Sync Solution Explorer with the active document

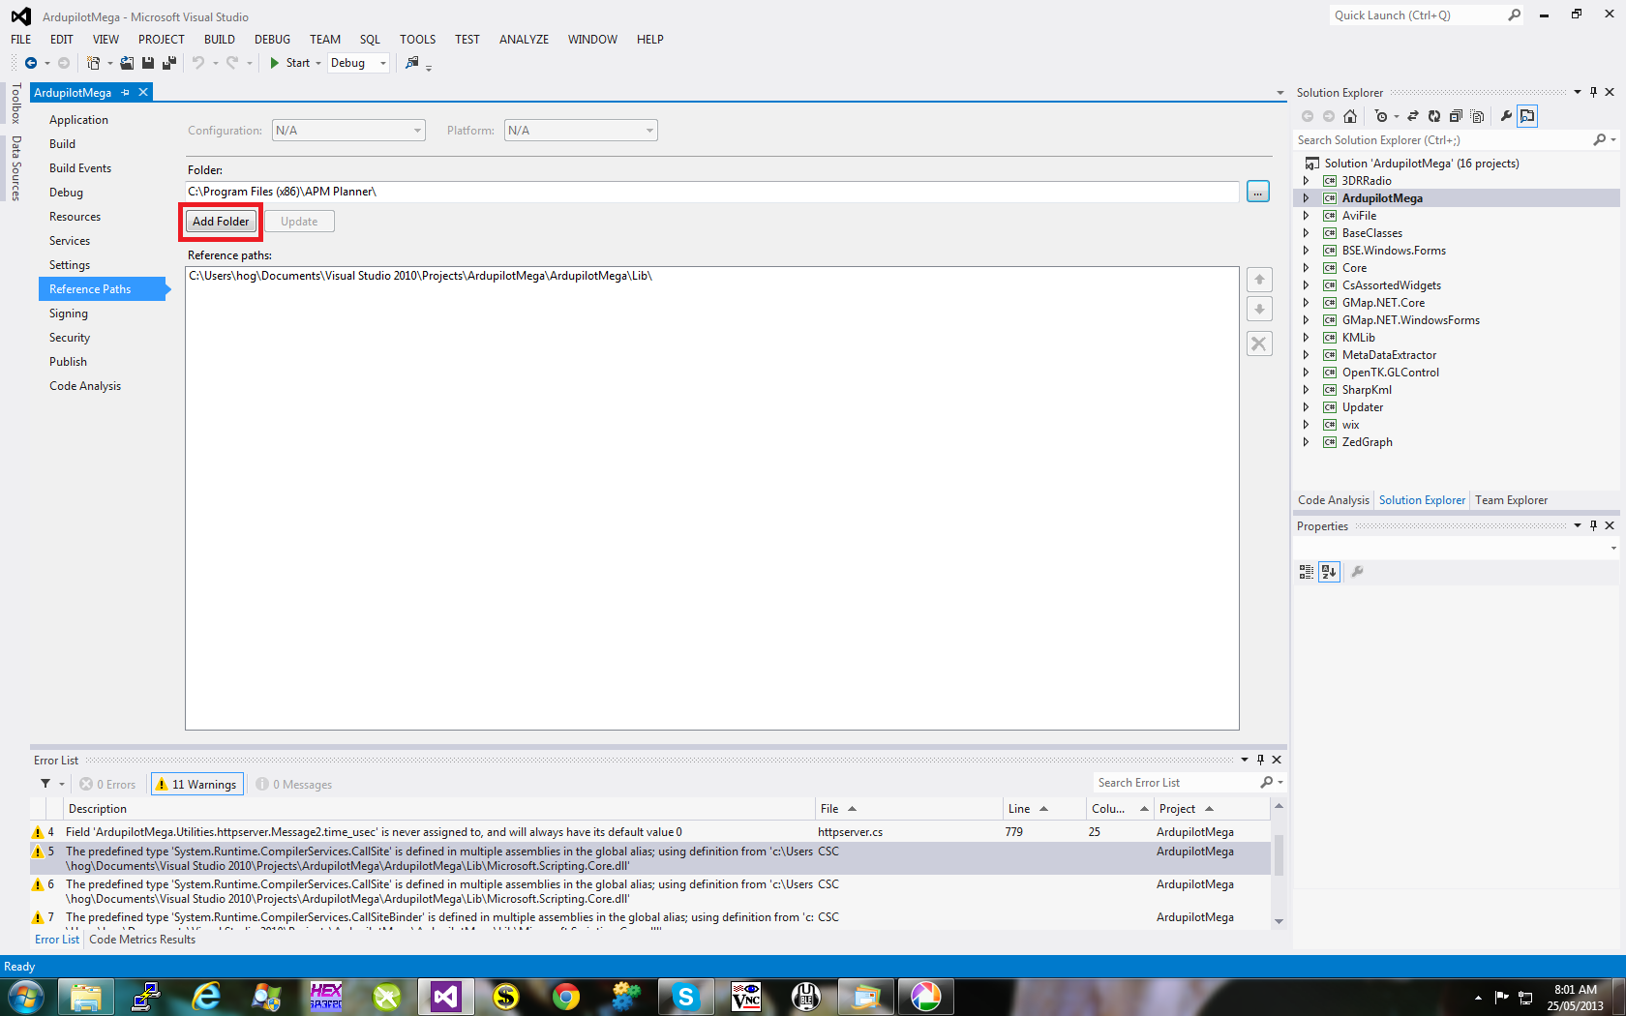tap(1412, 116)
